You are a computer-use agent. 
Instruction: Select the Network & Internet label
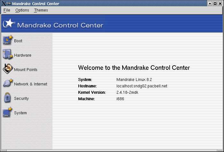coord(31,84)
